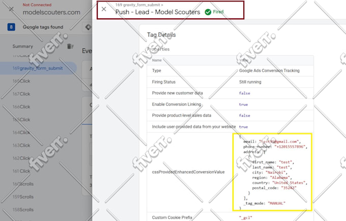Click the country "United States" value
Viewport: 346px width, 221px height.
pos(289,183)
